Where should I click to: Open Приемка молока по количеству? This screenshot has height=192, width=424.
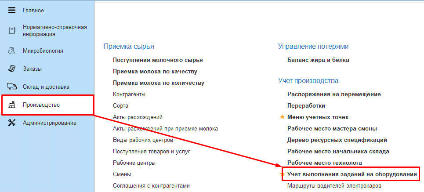tap(159, 83)
